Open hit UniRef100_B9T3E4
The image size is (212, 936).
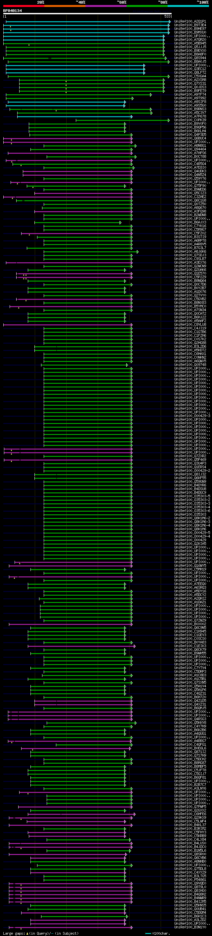pos(190,25)
